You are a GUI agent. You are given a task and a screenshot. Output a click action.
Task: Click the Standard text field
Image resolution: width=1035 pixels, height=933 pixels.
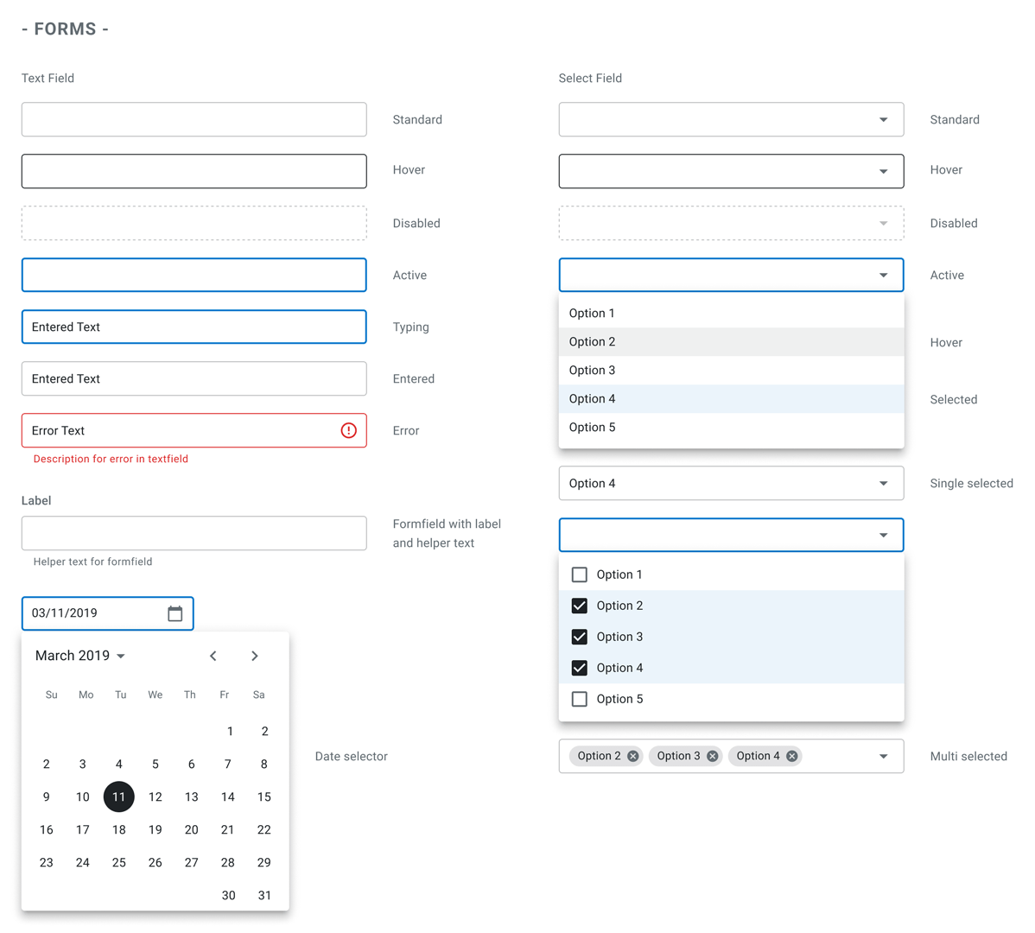pyautogui.click(x=194, y=119)
